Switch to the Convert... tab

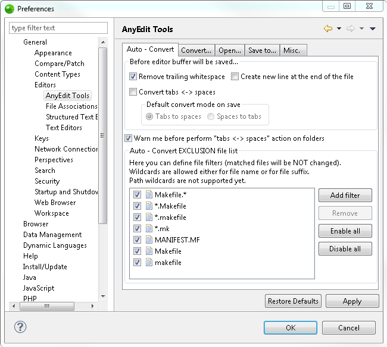(x=196, y=51)
